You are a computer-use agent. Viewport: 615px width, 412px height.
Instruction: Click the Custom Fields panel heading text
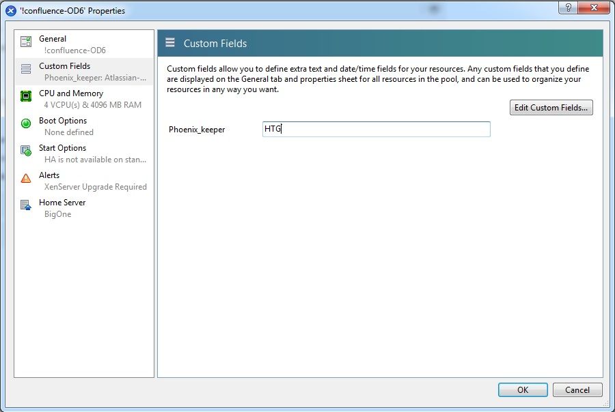(x=215, y=44)
